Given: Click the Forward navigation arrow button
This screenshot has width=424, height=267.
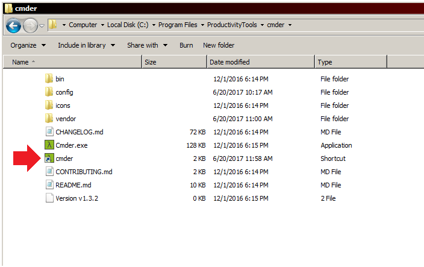Looking at the screenshot, I should pyautogui.click(x=30, y=25).
